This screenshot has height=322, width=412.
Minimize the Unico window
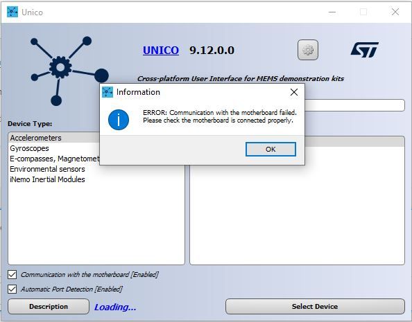(x=332, y=12)
